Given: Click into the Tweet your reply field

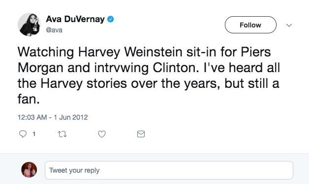Looking at the screenshot, I should 169,170.
